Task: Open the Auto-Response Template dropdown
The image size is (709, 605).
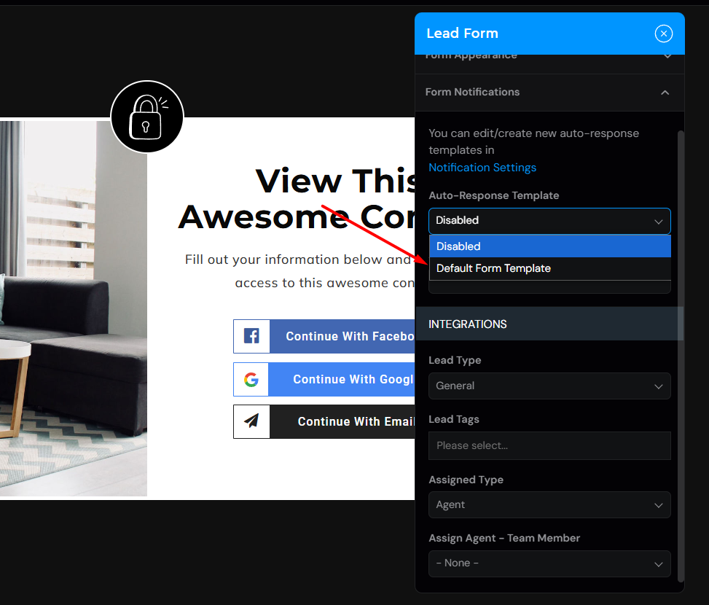Action: click(x=549, y=221)
